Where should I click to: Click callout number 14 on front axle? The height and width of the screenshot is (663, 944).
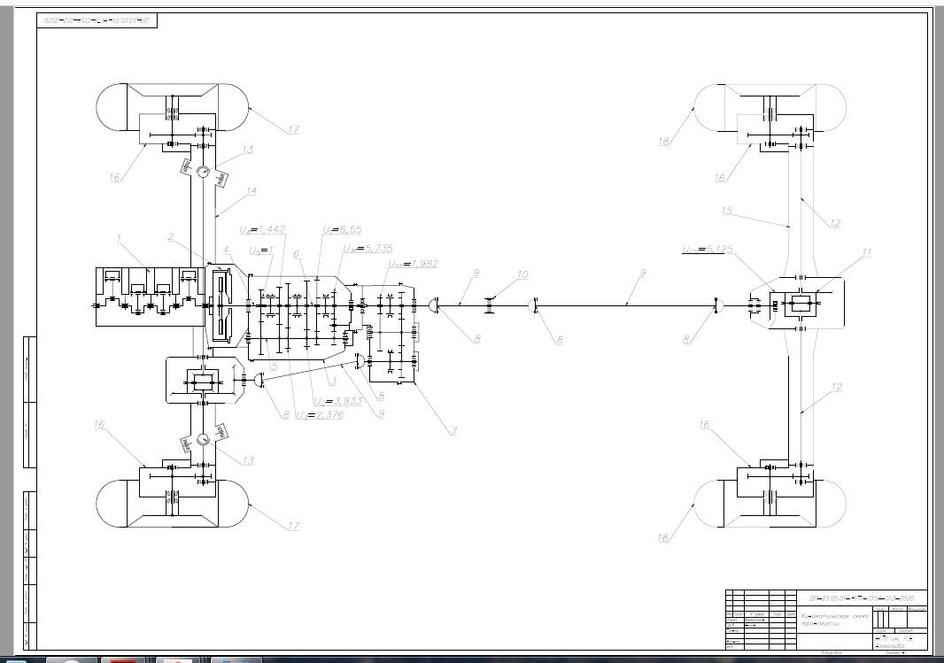point(251,191)
